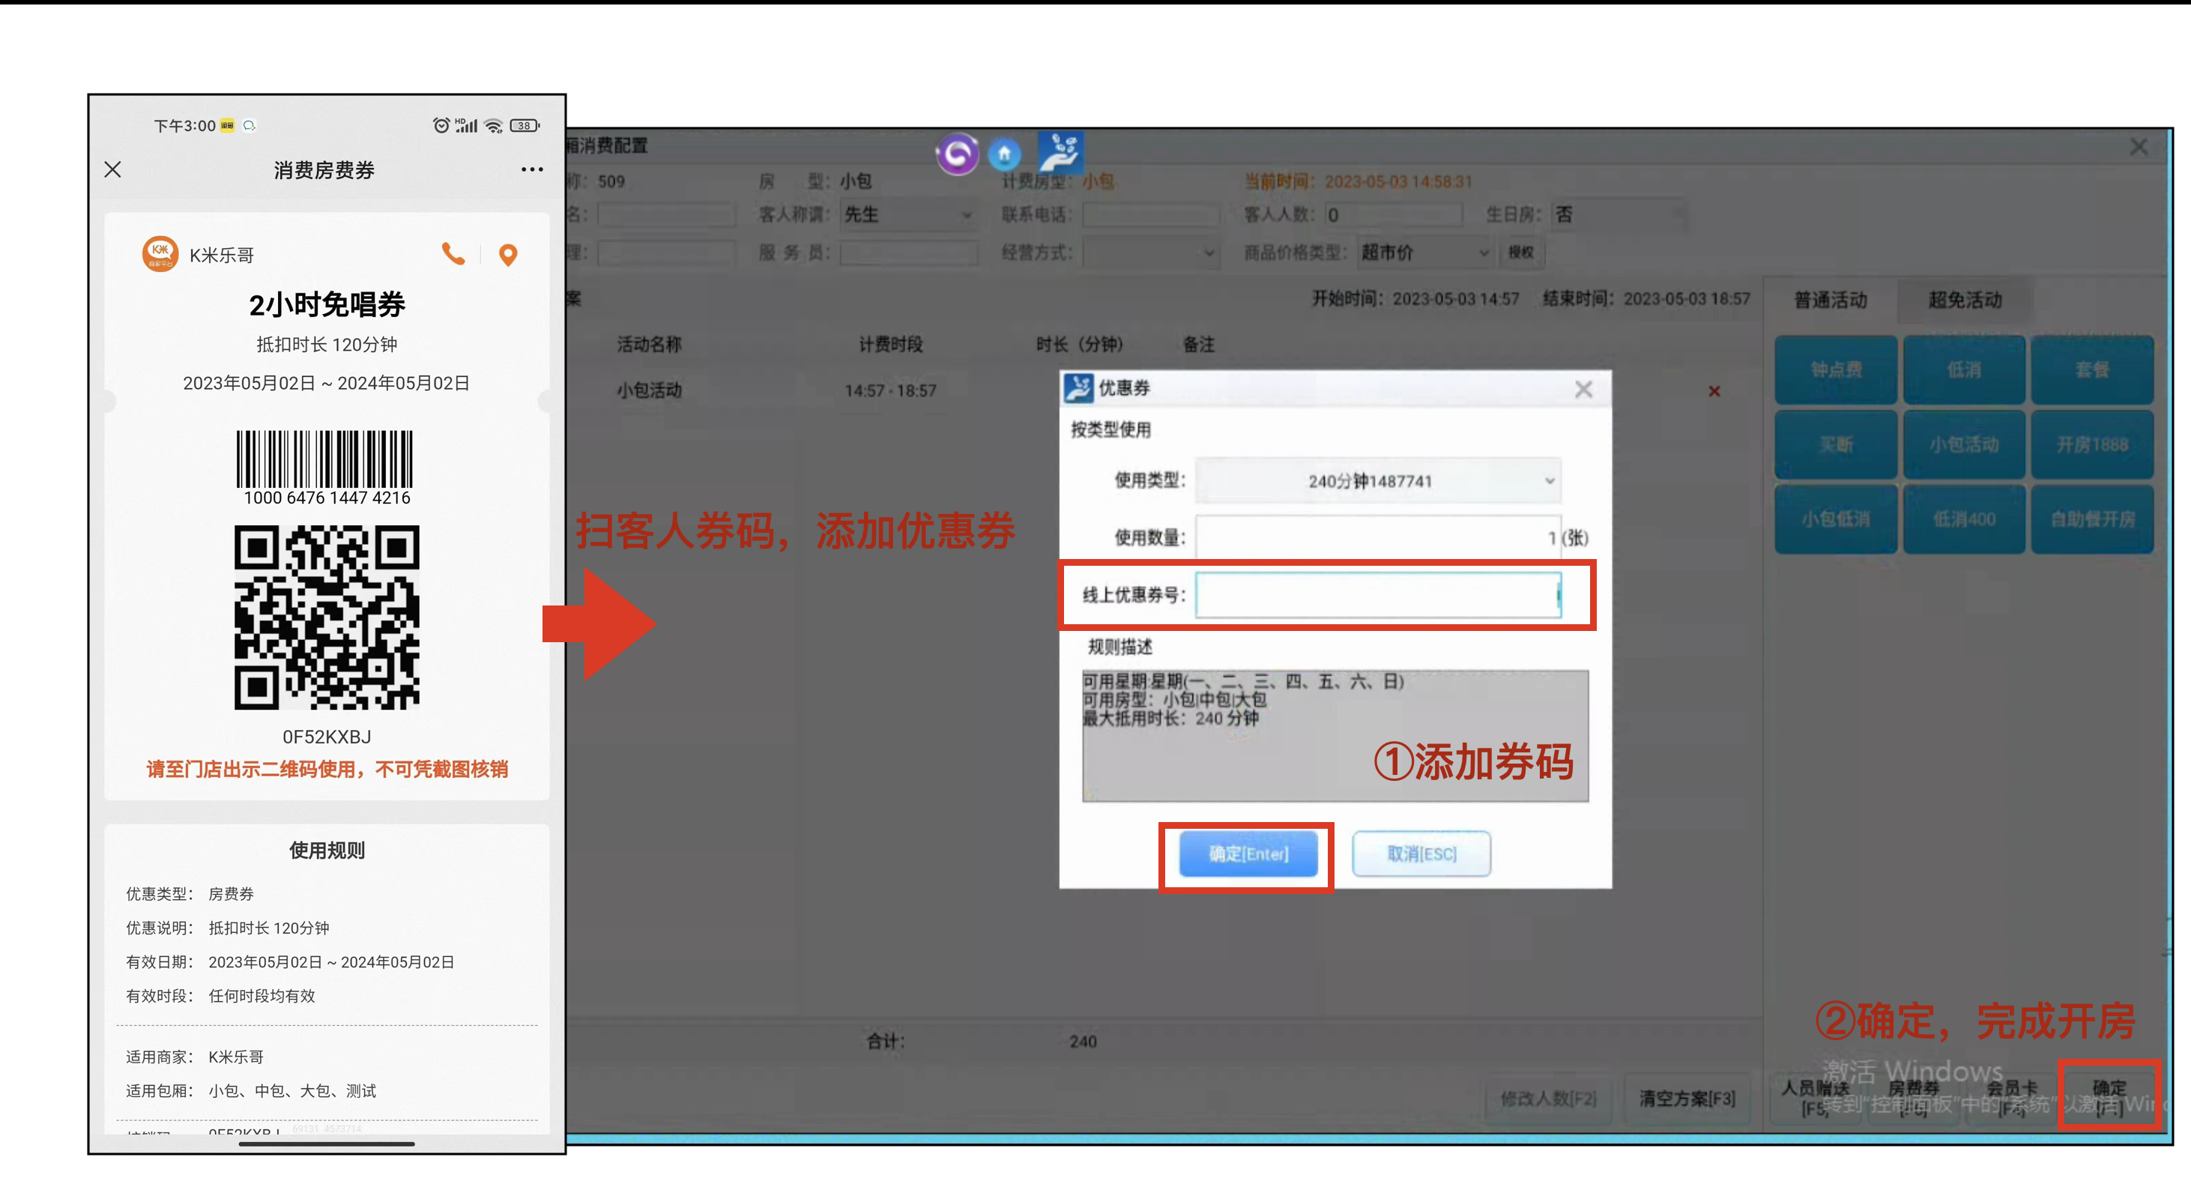The image size is (2191, 1190).
Task: Click the 使用数量 input field
Action: [x=1378, y=537]
